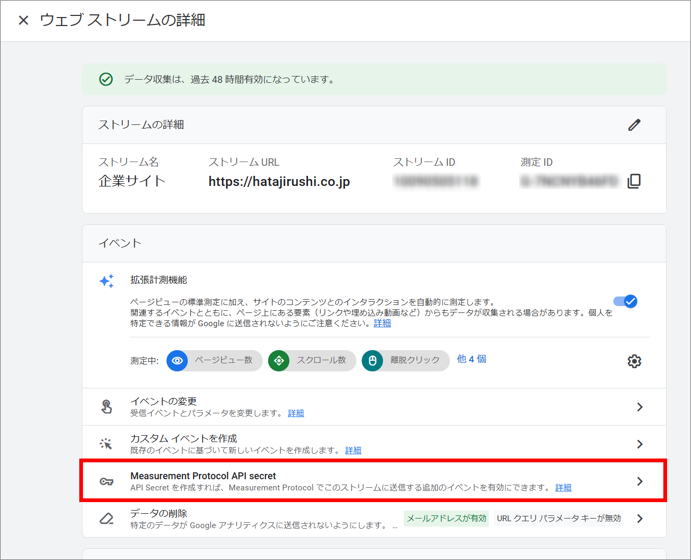Open 詳細 link for Measurement Protocol description

[563, 488]
